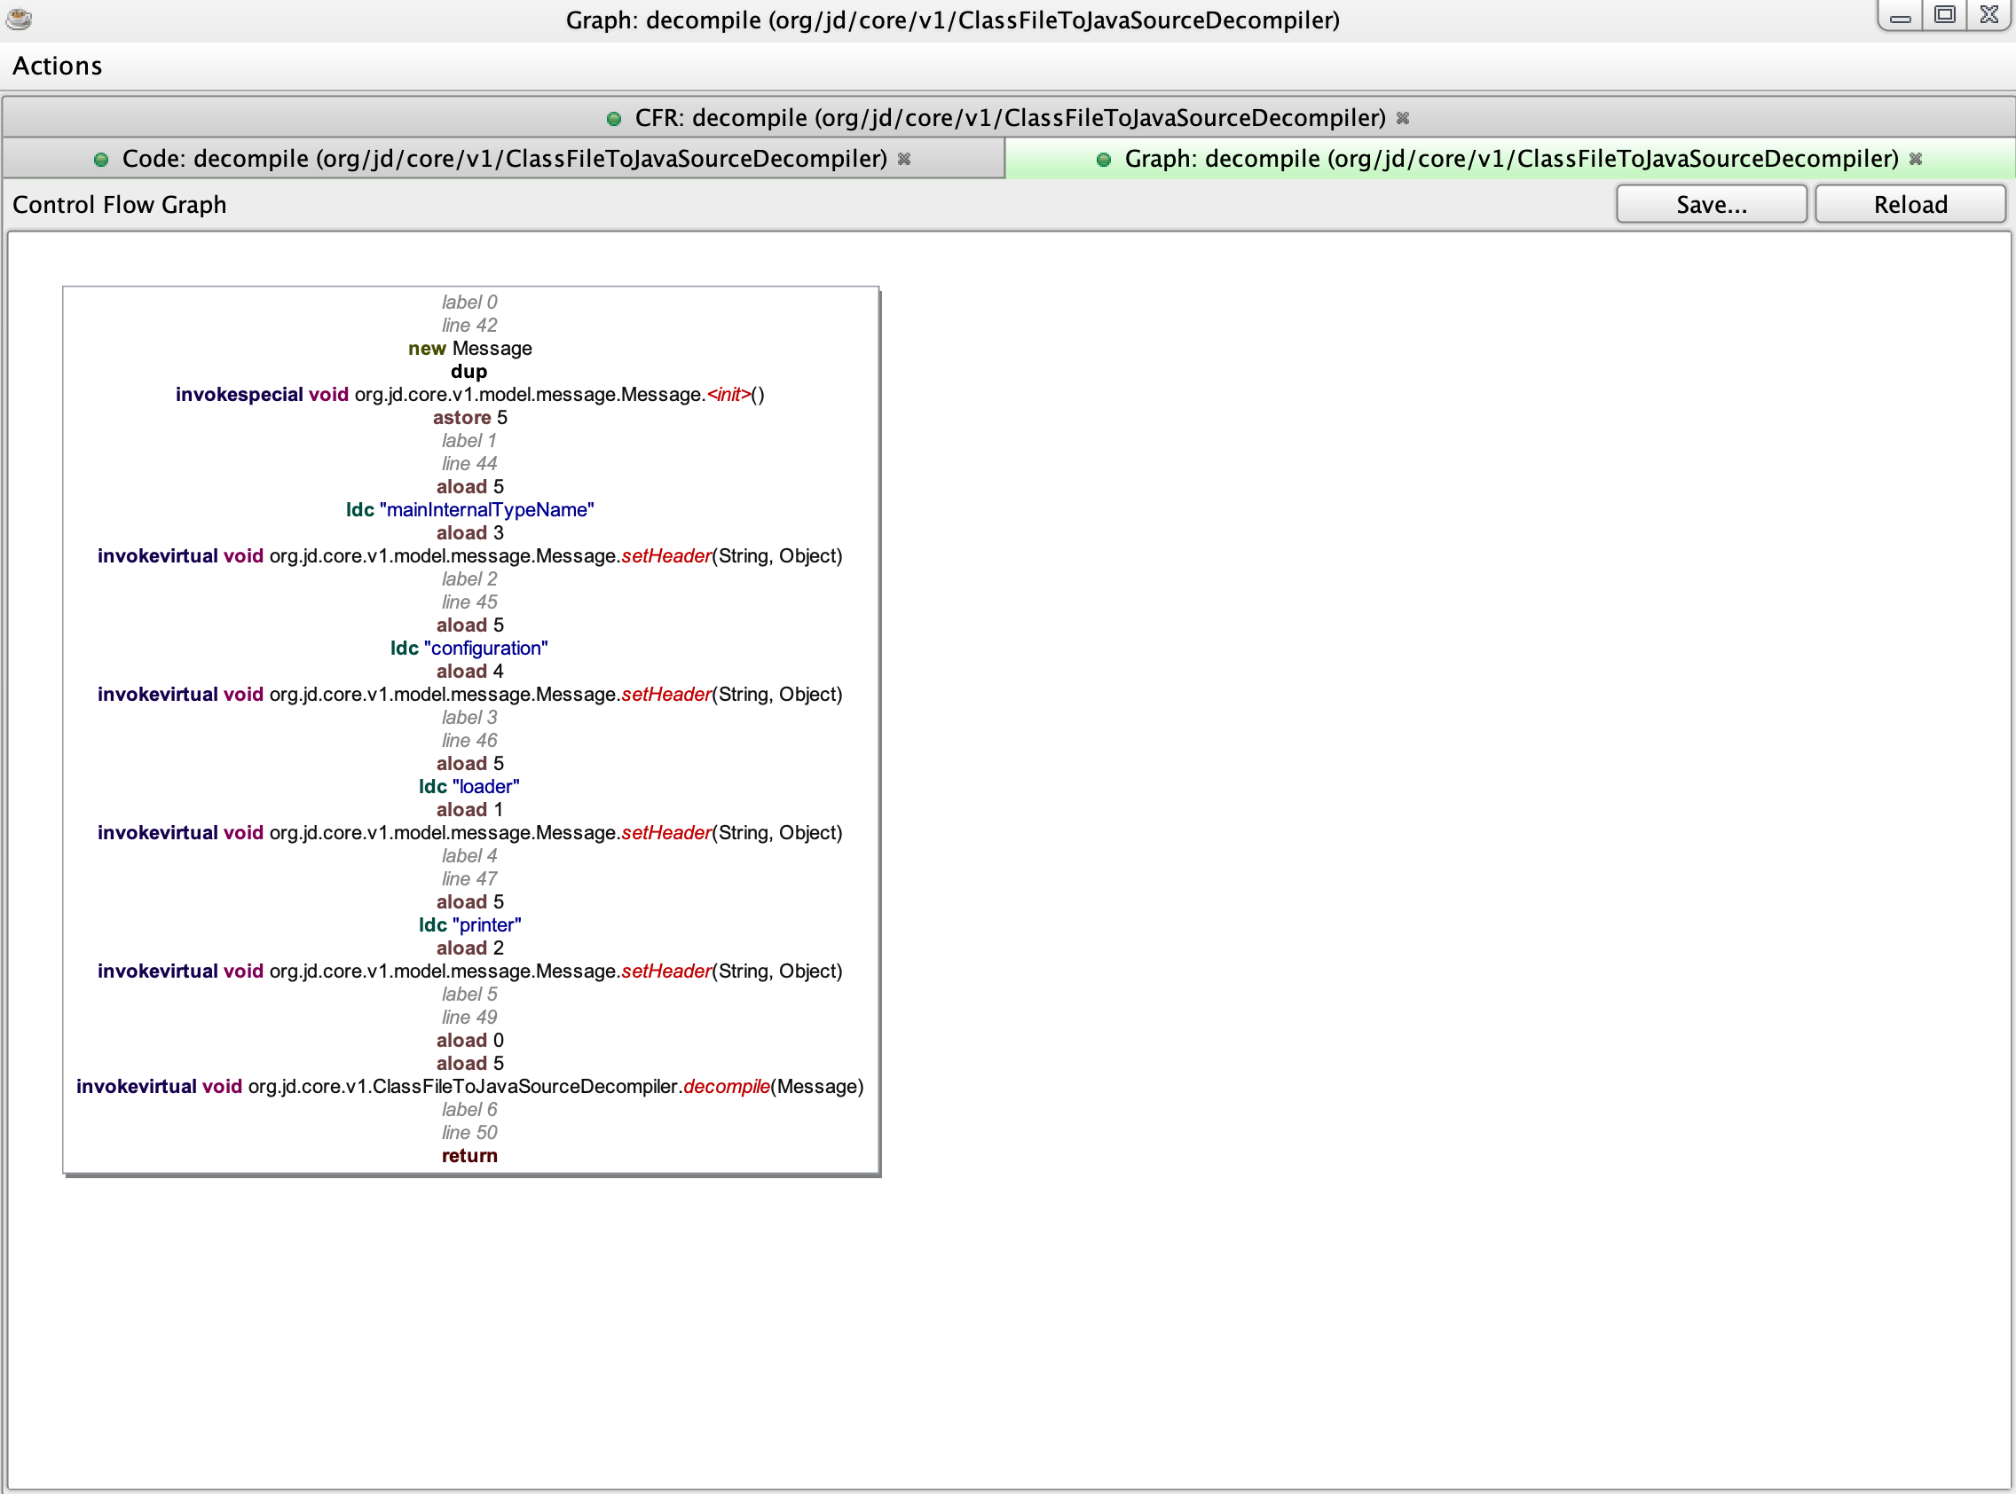The width and height of the screenshot is (2016, 1494).
Task: Click the return instruction in graph node
Action: [x=469, y=1156]
